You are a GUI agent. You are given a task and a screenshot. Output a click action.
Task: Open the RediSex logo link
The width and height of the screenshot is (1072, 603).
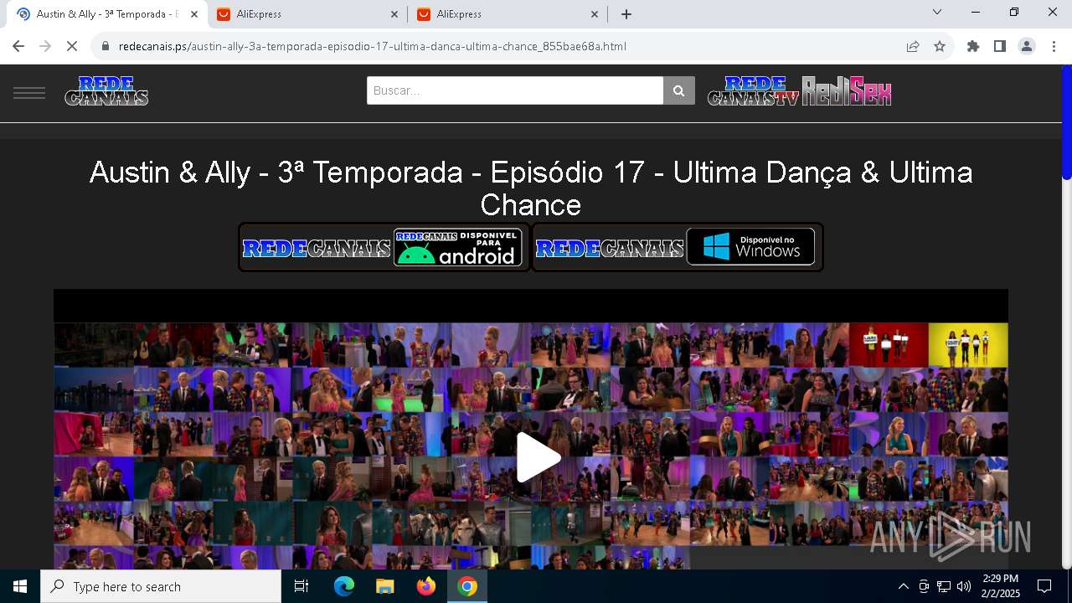click(846, 90)
